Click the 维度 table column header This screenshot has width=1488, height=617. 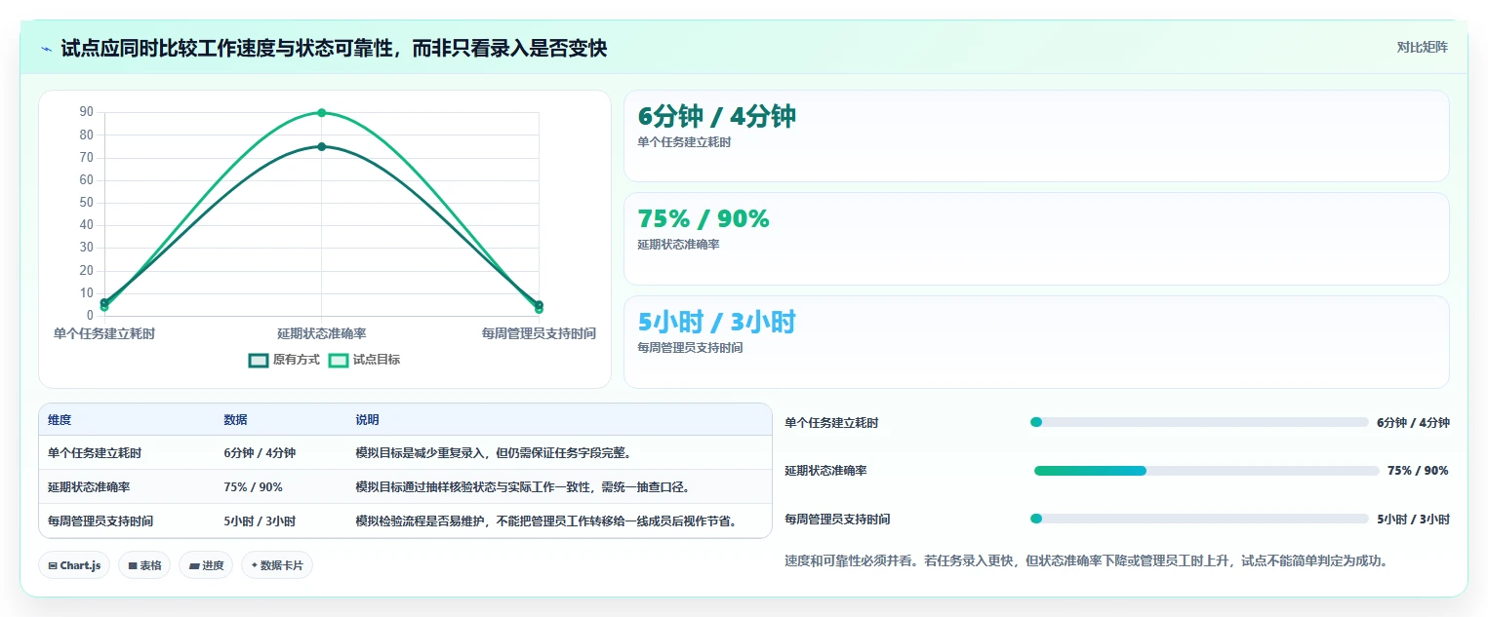pos(60,420)
